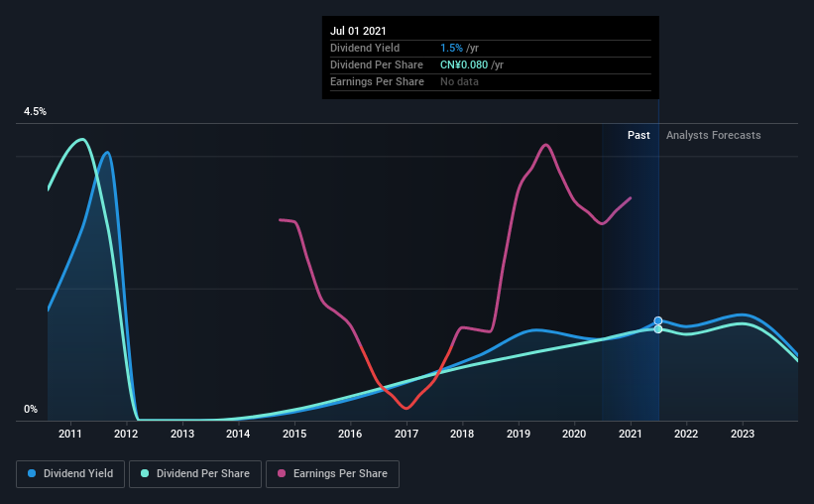Toggle the Dividend Yield legend button

(70, 474)
